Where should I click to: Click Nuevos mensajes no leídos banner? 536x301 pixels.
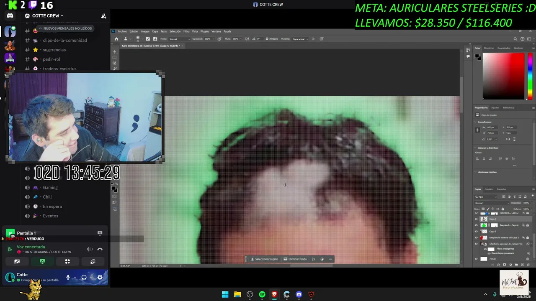(64, 28)
